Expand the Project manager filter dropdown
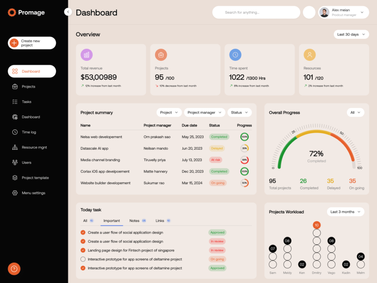 204,112
